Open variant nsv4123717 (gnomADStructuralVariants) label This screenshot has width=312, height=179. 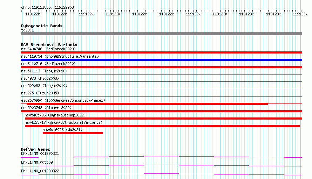63,122
